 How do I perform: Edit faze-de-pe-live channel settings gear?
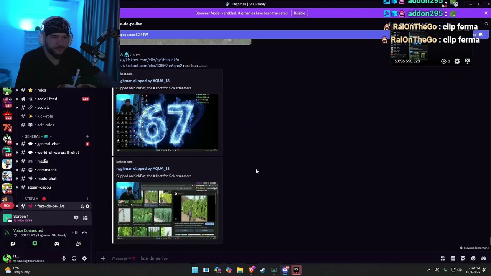coord(87,206)
